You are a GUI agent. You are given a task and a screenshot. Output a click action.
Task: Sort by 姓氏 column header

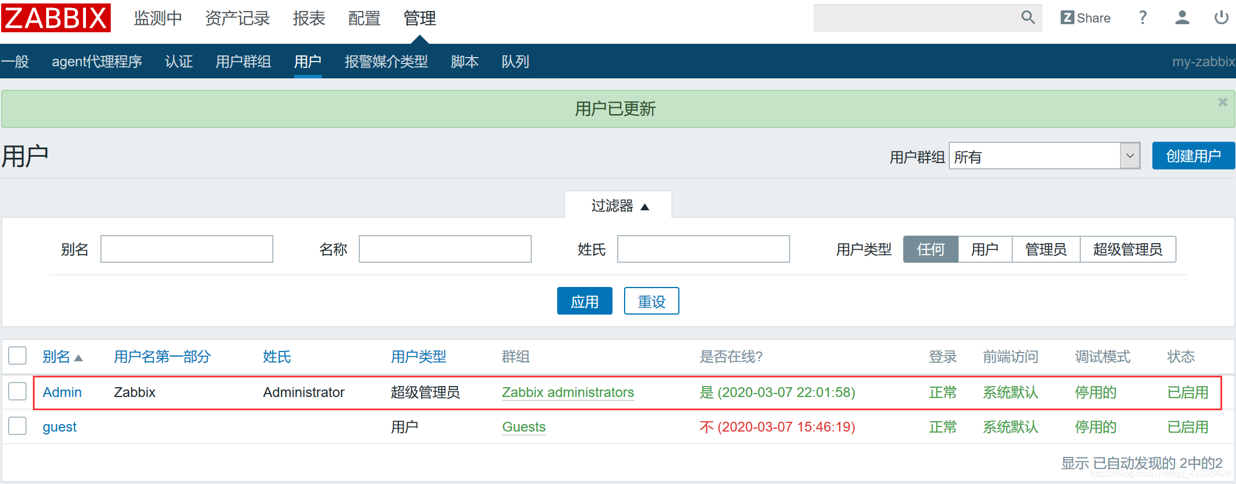277,357
